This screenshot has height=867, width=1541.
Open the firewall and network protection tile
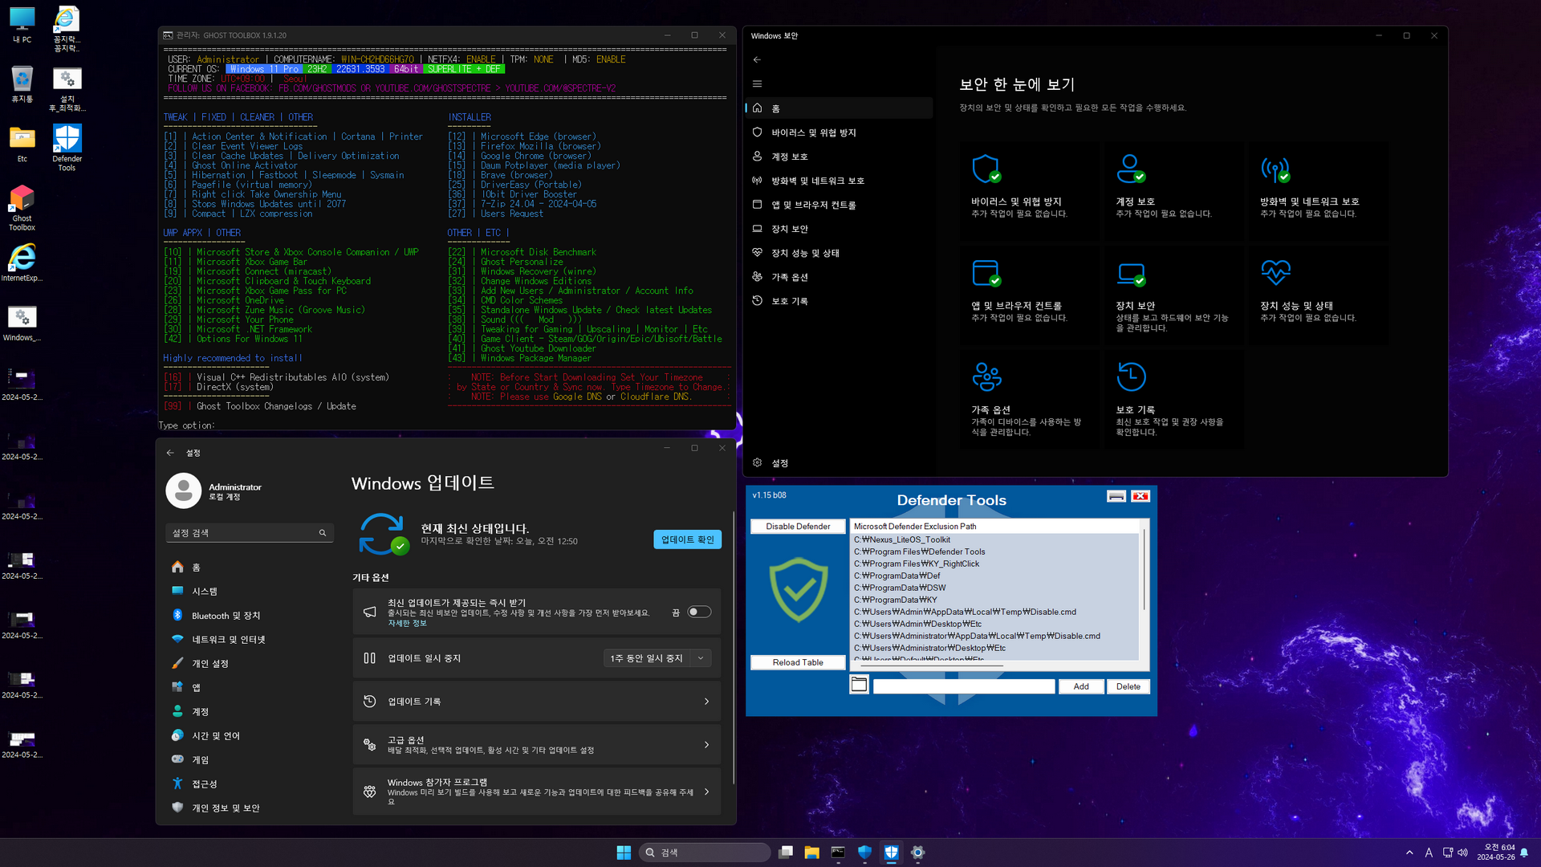(1275, 169)
